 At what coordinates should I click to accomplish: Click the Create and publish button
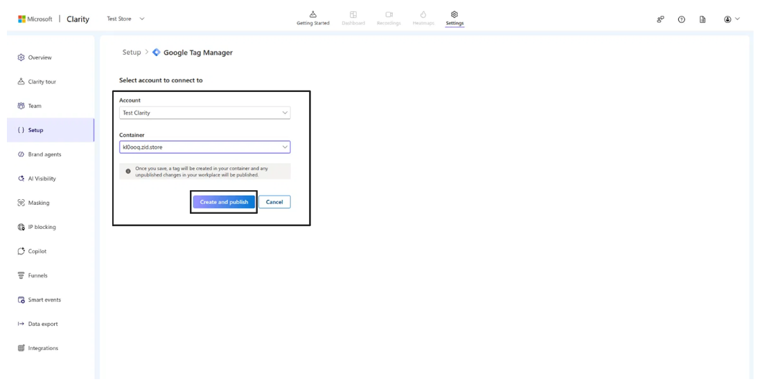(x=224, y=202)
